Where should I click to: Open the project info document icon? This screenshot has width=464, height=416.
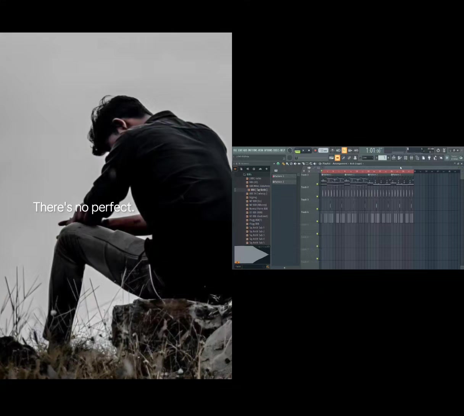click(423, 158)
